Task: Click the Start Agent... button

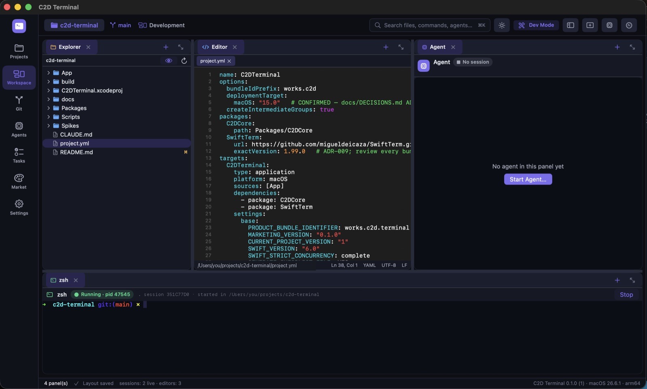Action: click(528, 179)
